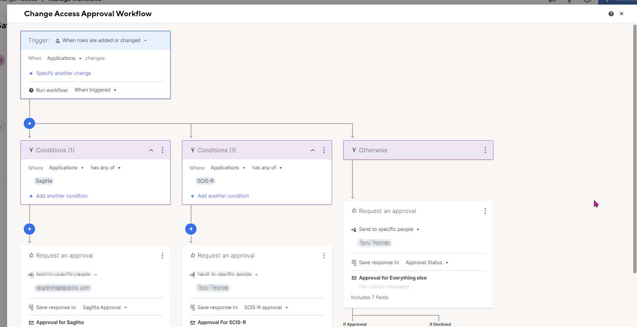The height and width of the screenshot is (327, 637).
Task: Click the If Declined branch label
Action: [441, 325]
